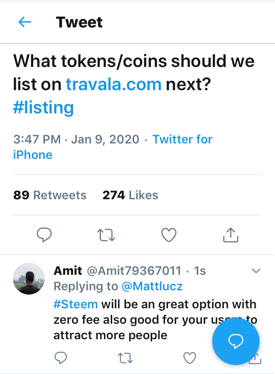Like the main tweet

169,235
